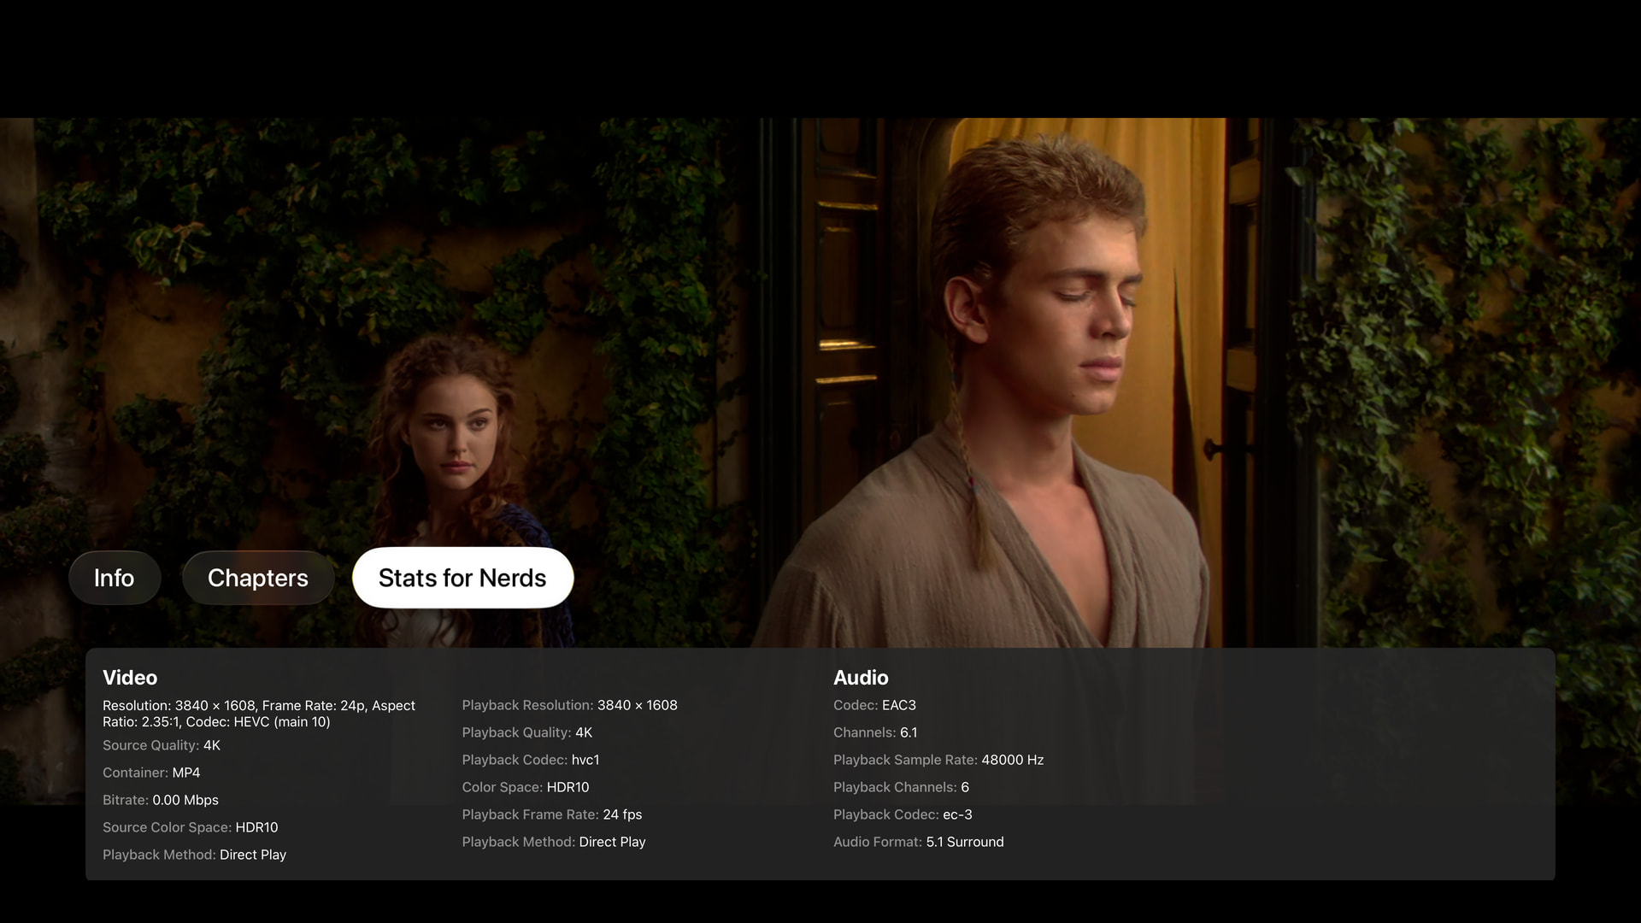Select the Stats for Nerds tab
1641x923 pixels.
(462, 579)
